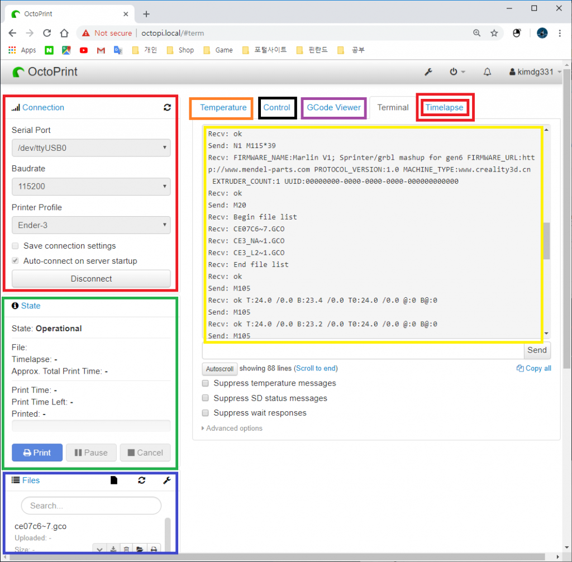Refresh the Connection serial ports
Viewport: 572px width, 562px height.
pyautogui.click(x=167, y=107)
